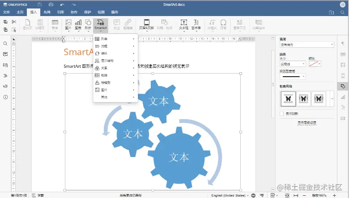
Task: Open the About info icon in left sidebar
Action: point(5,97)
